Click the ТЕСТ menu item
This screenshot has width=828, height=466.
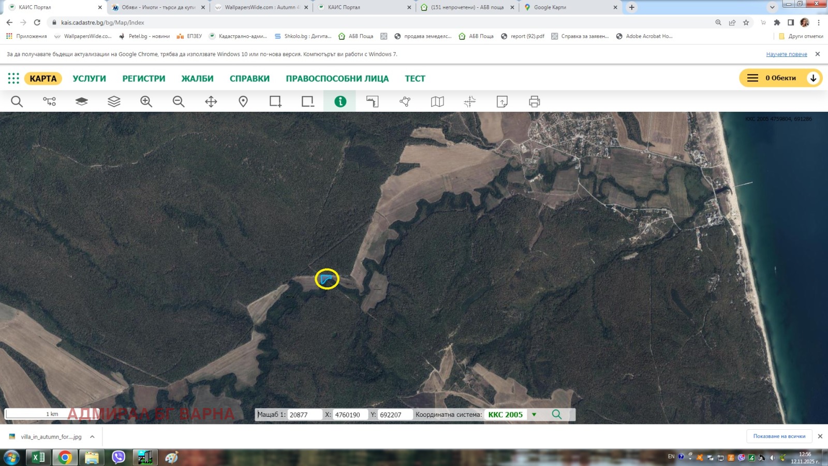point(415,79)
